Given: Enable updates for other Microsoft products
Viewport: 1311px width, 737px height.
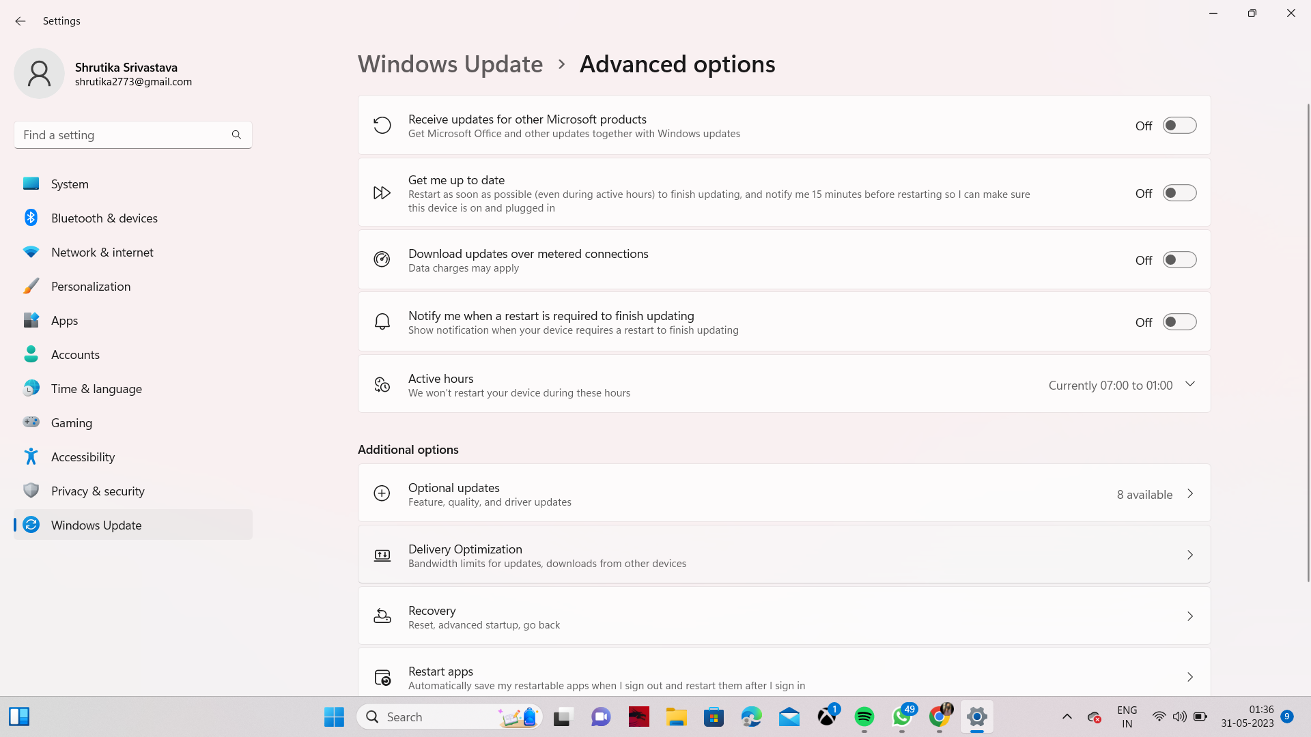Looking at the screenshot, I should pyautogui.click(x=1179, y=126).
